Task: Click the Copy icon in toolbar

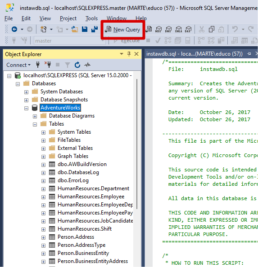Action: [x=212, y=29]
